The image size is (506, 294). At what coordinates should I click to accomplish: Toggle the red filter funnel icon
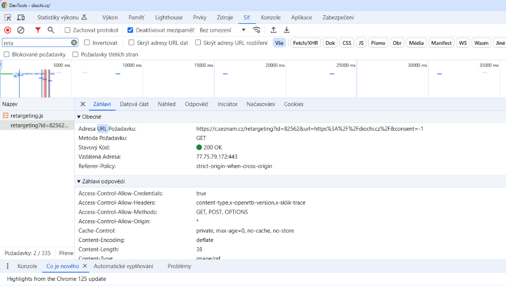[37, 30]
